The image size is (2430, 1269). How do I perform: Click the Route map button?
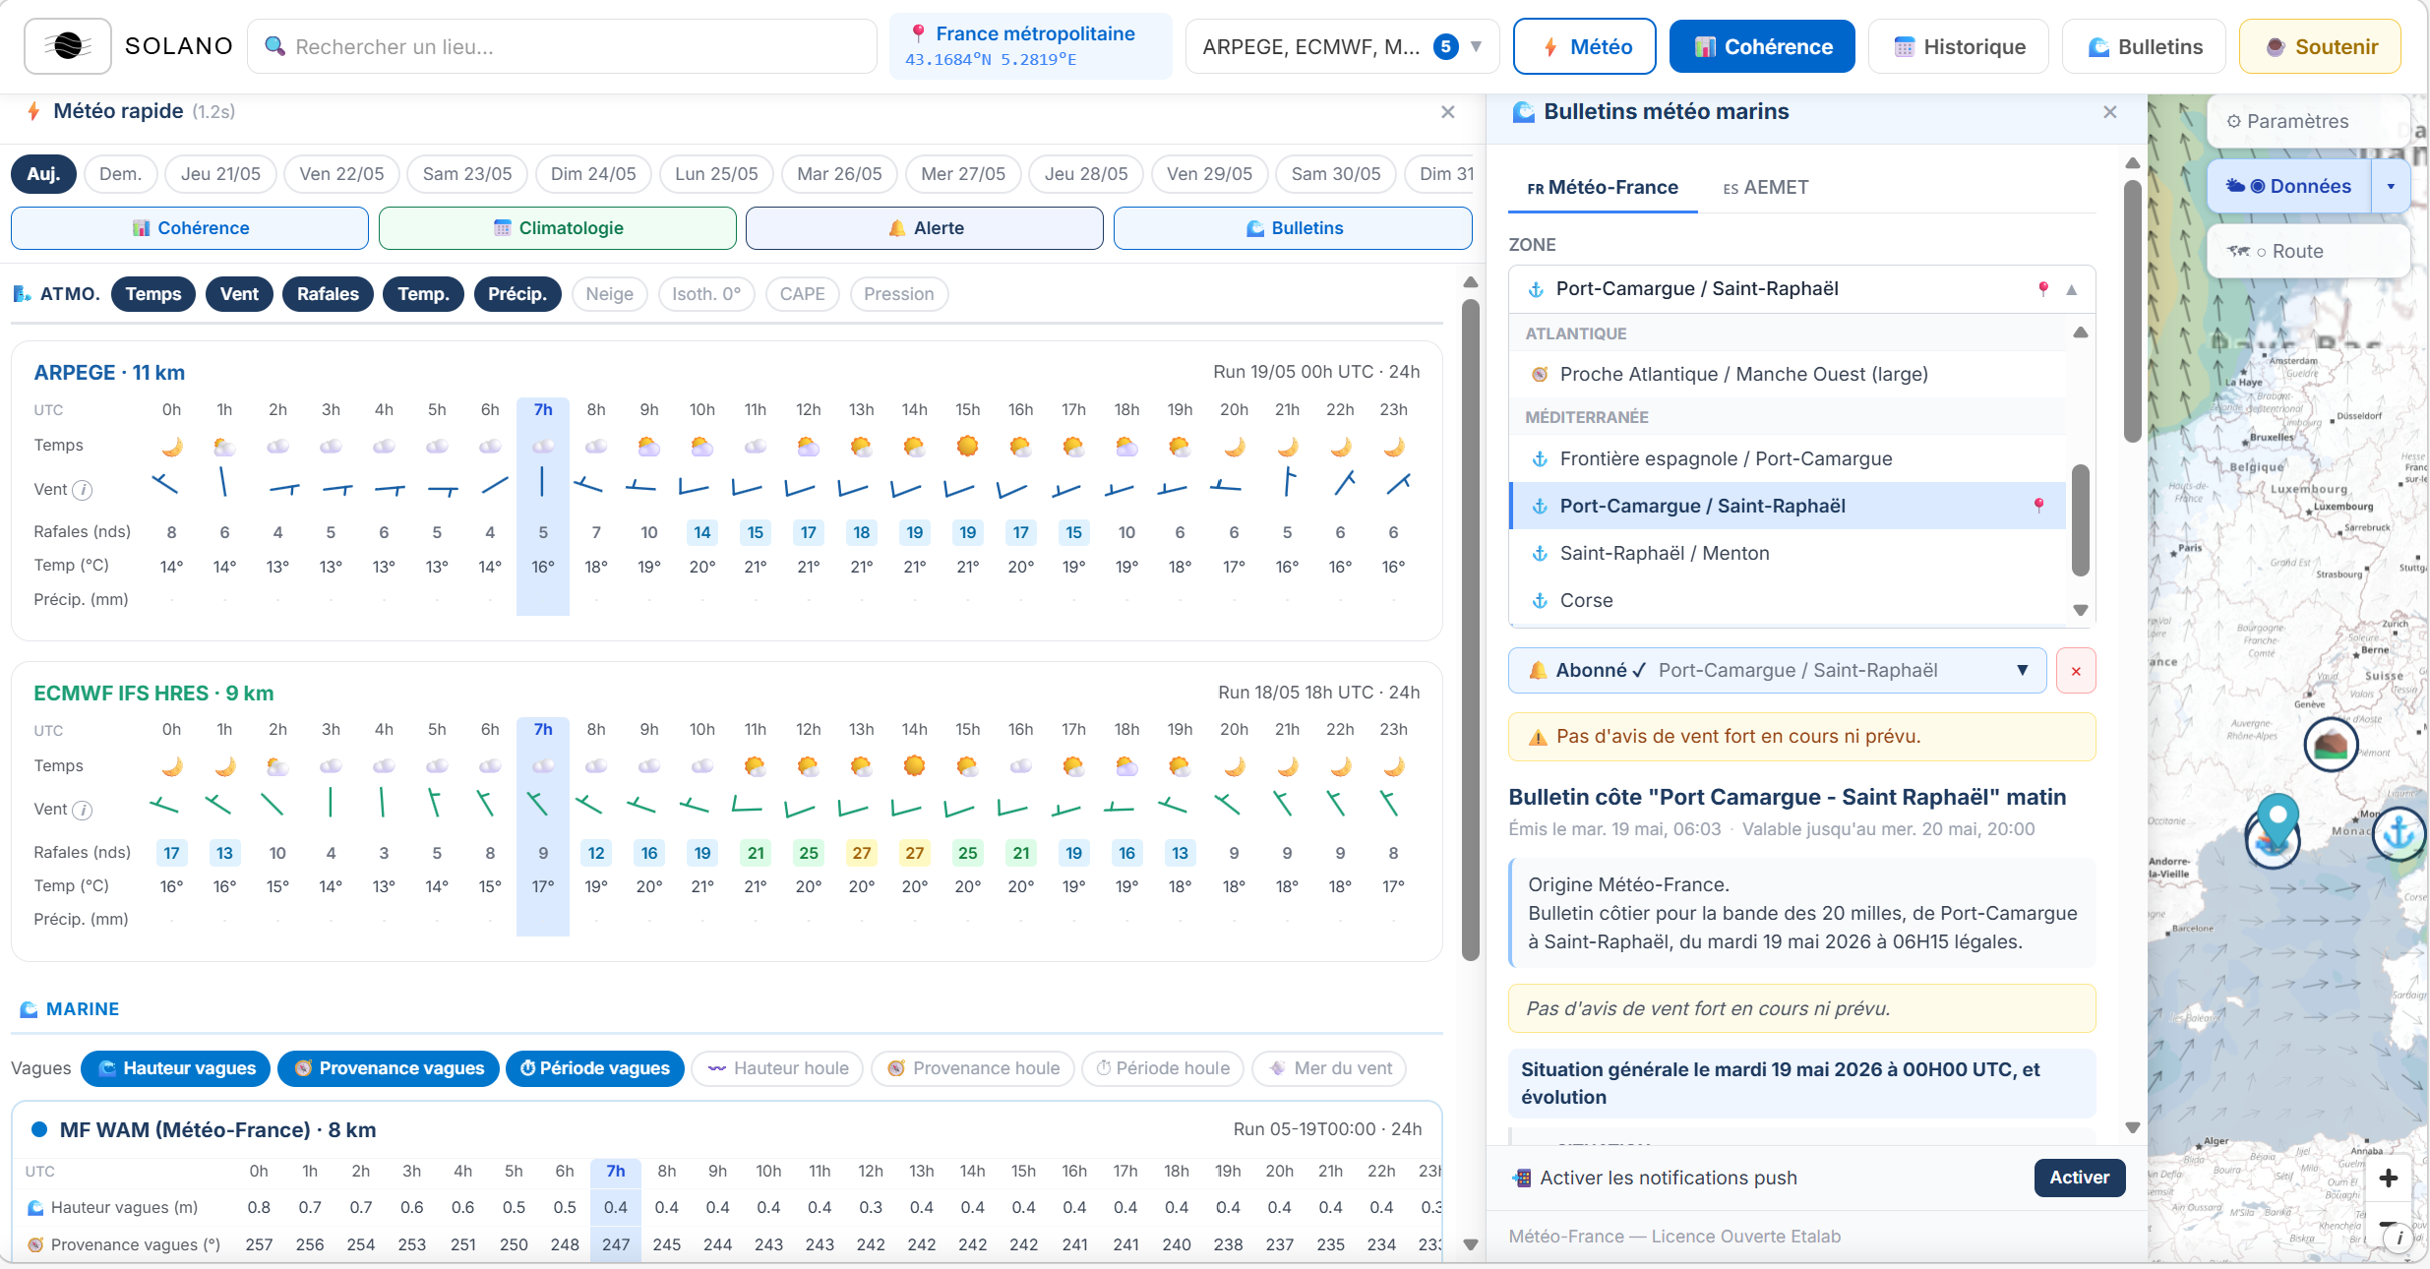(2308, 251)
